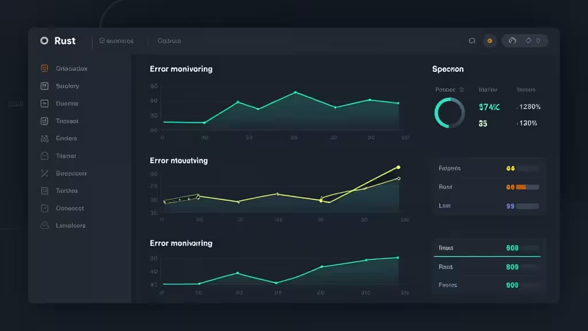Screen dimensions: 588x331
Task: Select the Suolary sidebar icon
Action: 44,86
